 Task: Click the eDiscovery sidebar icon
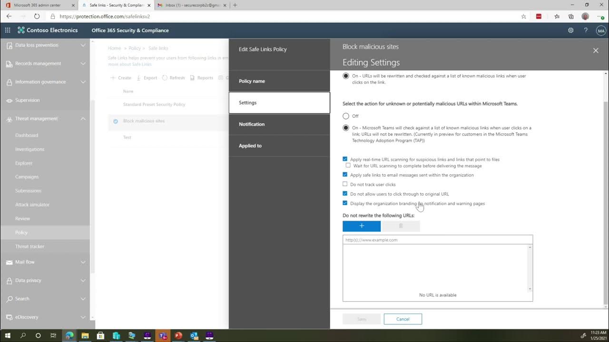click(x=10, y=317)
